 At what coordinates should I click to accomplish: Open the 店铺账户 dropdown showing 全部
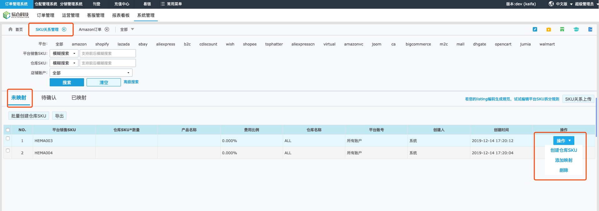point(91,73)
